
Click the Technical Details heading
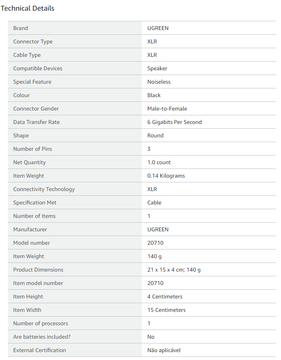point(28,8)
